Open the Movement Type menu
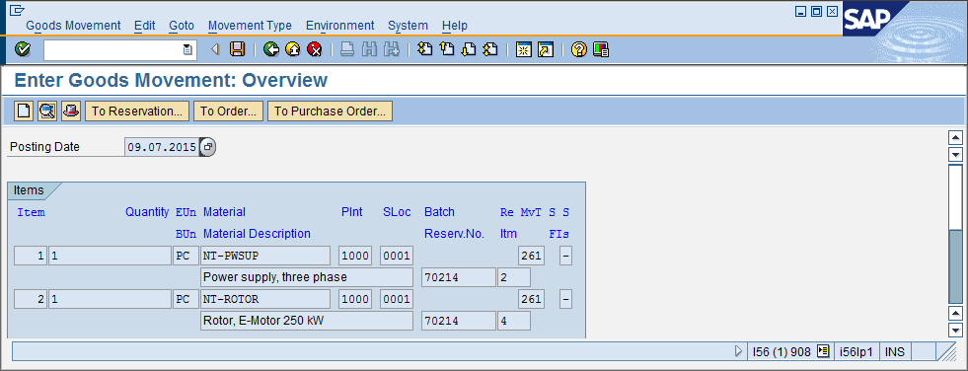 (x=250, y=26)
